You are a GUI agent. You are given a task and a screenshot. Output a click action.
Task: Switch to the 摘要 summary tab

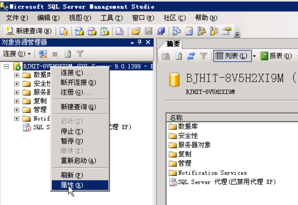pos(173,44)
